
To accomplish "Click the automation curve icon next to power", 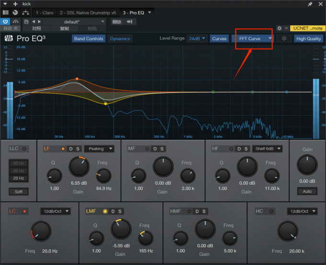I will pos(16,22).
